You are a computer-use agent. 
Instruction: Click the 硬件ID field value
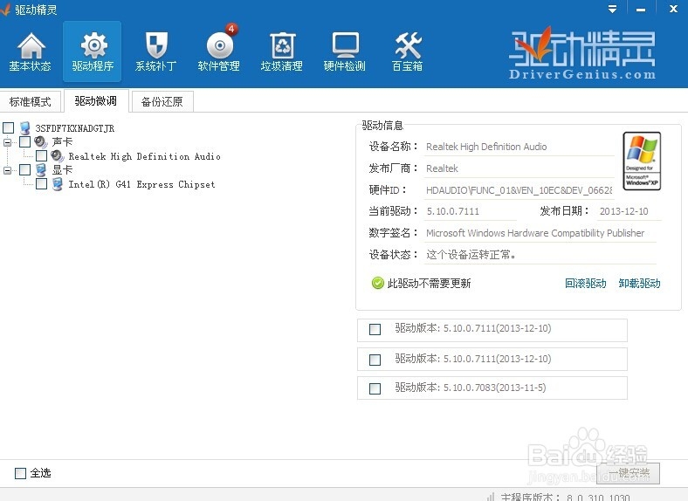[519, 190]
